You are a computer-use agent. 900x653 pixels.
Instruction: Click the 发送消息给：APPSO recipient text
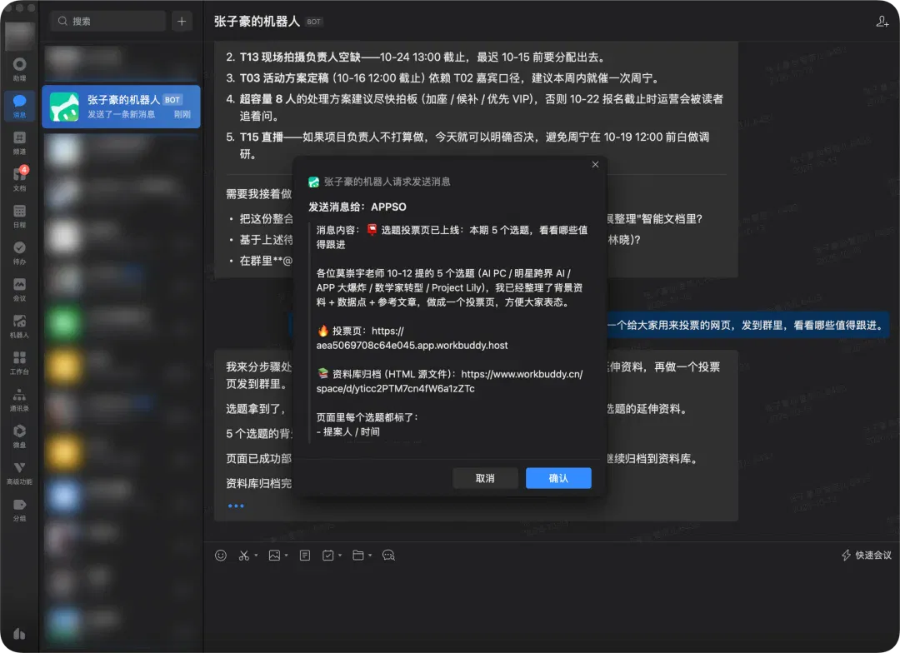pyautogui.click(x=357, y=207)
